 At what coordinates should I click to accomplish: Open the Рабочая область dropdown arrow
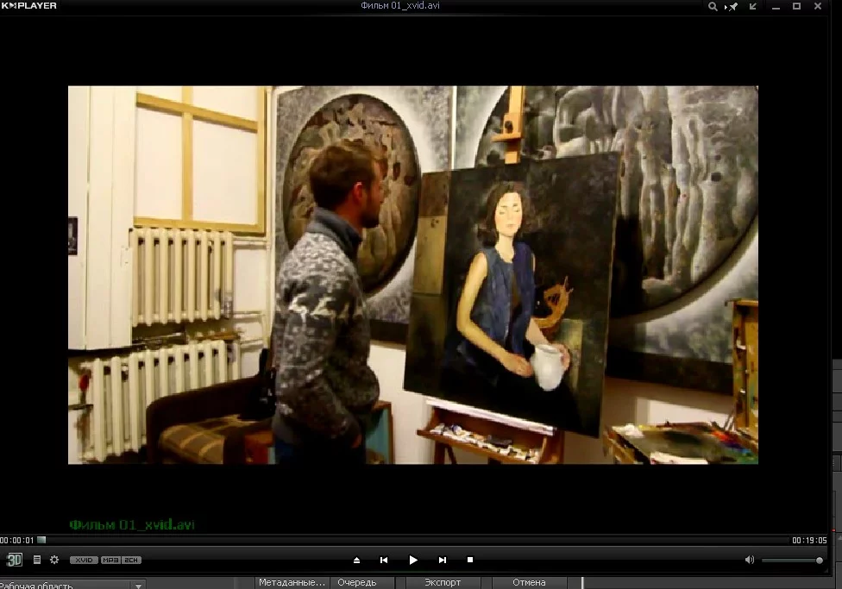point(138,586)
